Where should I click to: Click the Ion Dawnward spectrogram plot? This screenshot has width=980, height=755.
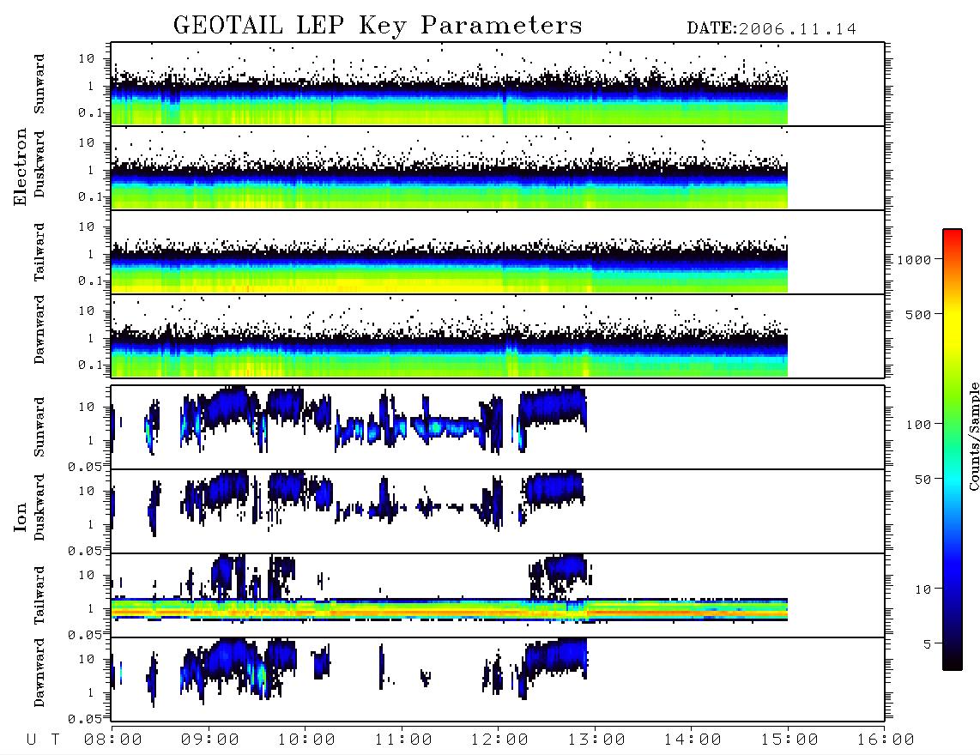tap(498, 679)
